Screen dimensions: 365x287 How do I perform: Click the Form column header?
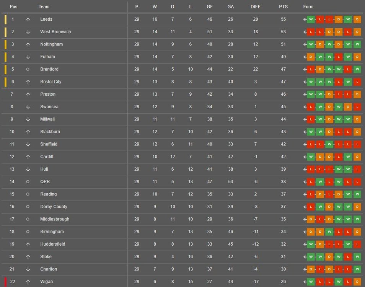(x=308, y=7)
